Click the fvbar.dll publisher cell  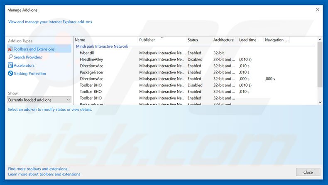tap(162, 53)
